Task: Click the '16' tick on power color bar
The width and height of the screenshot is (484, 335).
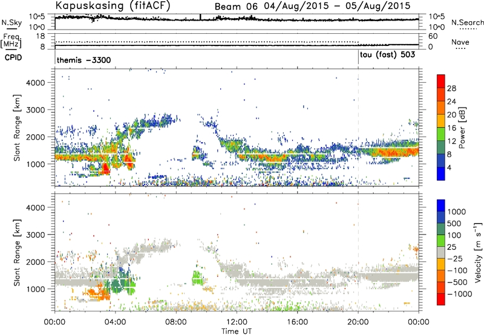Action: [451, 128]
